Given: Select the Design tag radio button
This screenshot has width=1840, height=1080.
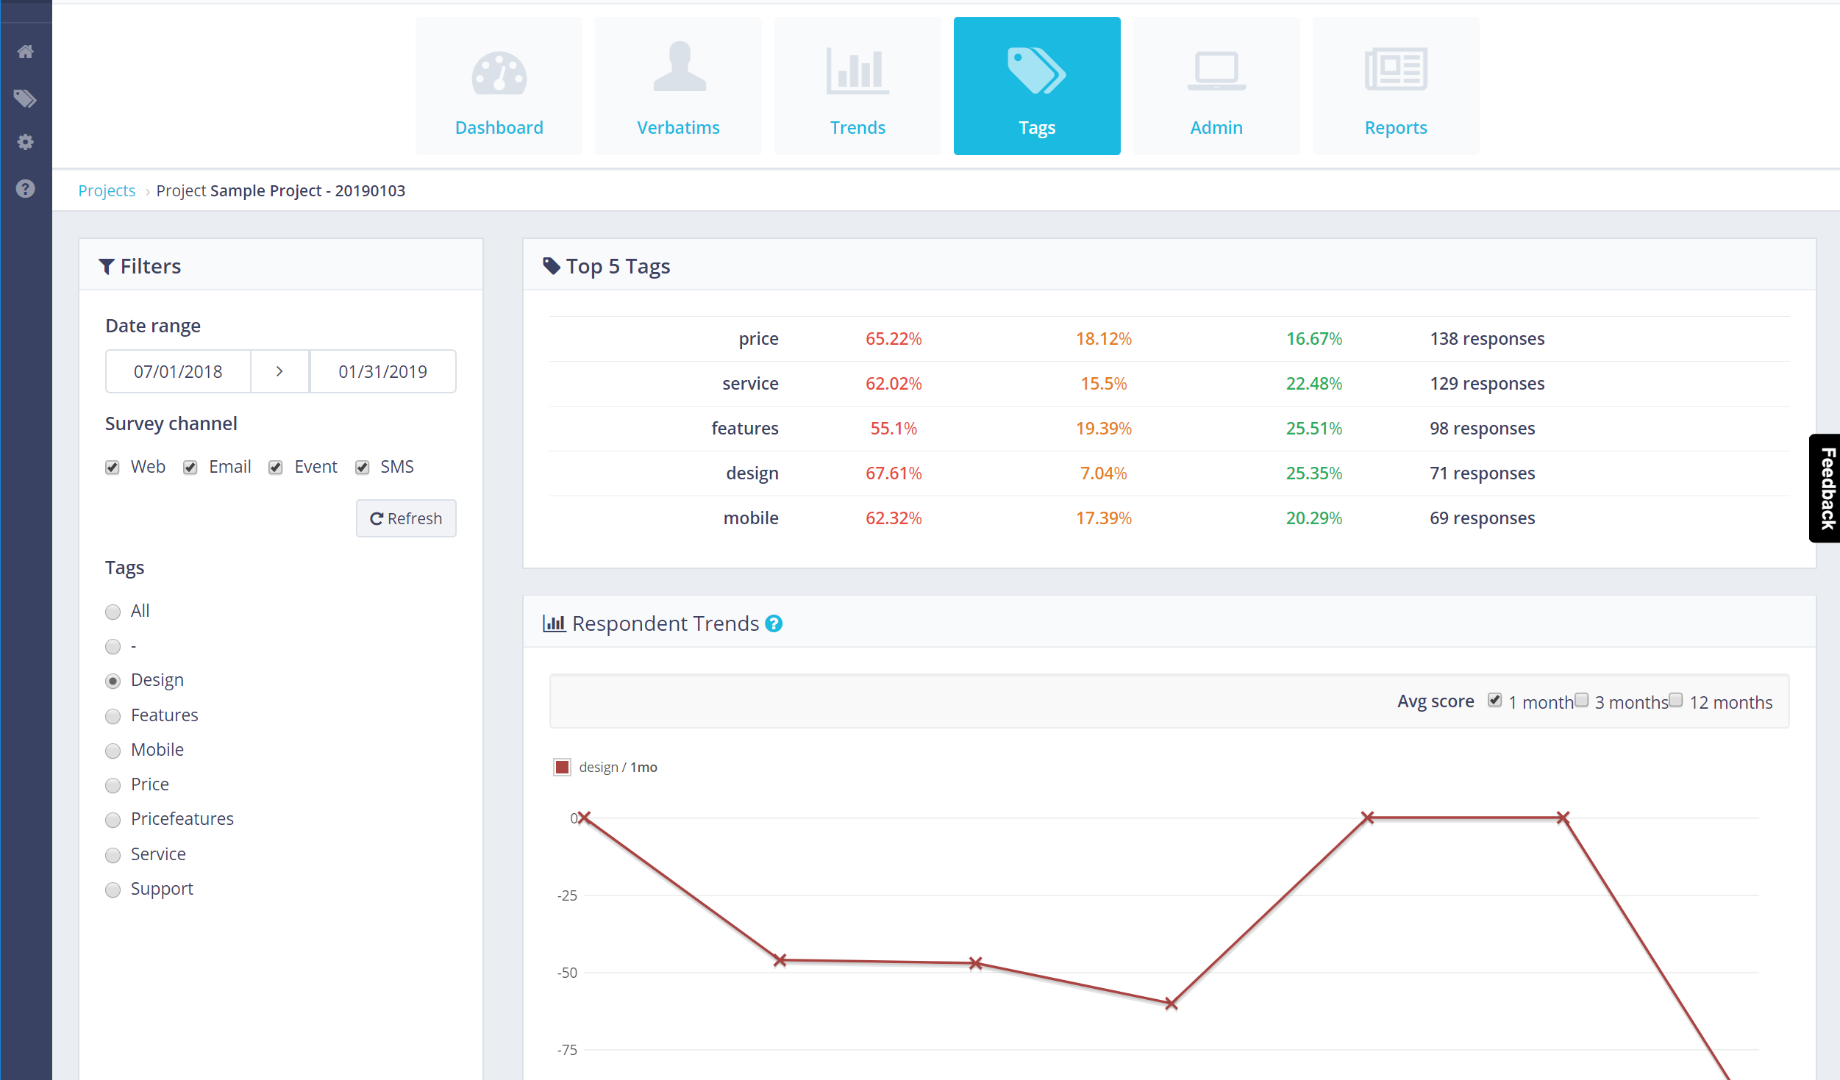Looking at the screenshot, I should (x=113, y=681).
